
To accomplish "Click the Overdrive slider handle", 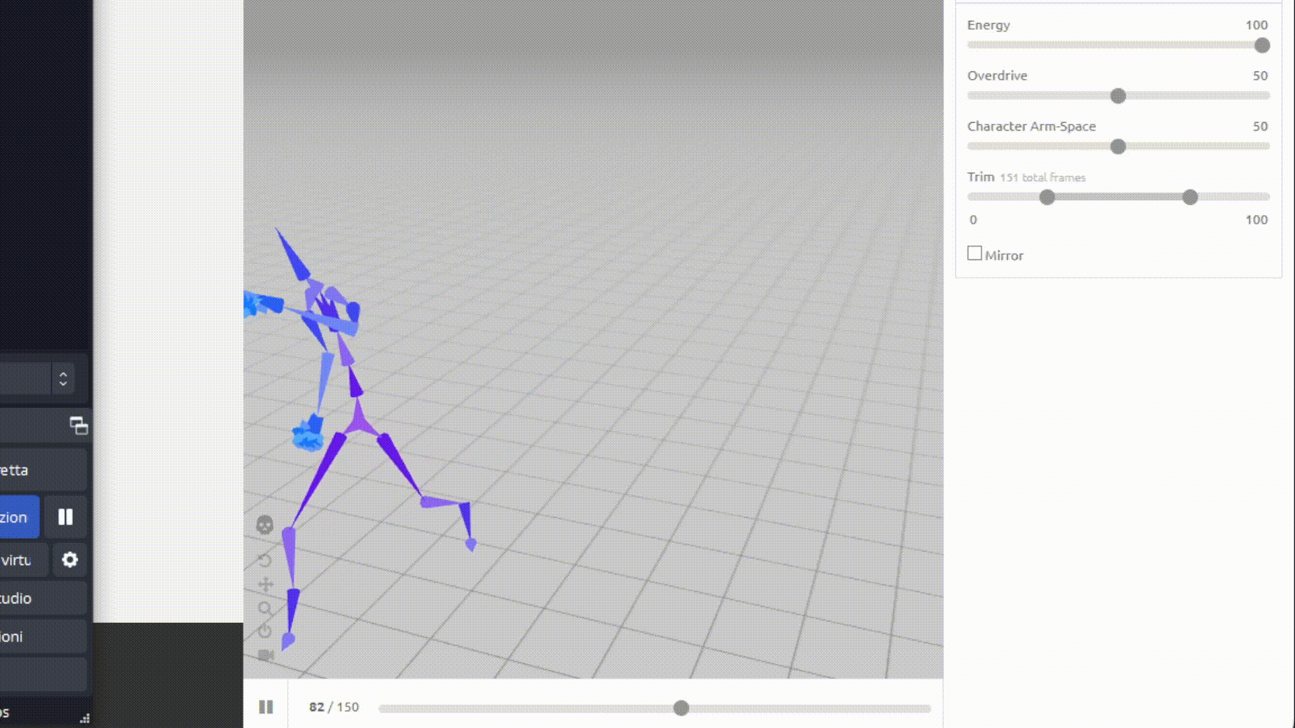I will pyautogui.click(x=1118, y=96).
